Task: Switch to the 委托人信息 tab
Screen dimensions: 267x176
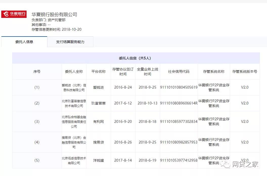Action: (24, 42)
